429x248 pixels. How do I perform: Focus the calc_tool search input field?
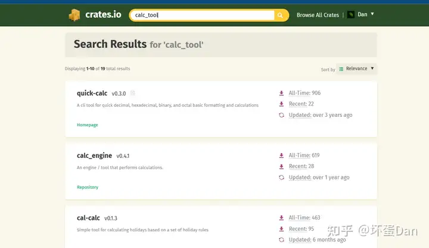(202, 15)
